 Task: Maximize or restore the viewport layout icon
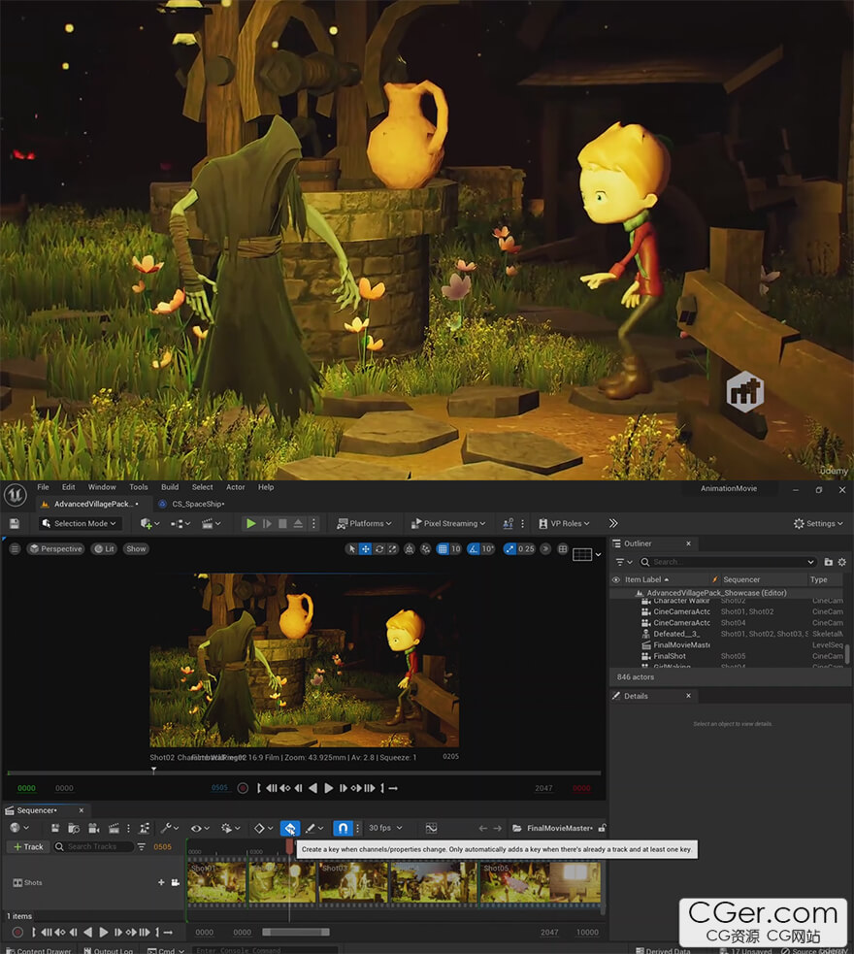tap(563, 548)
